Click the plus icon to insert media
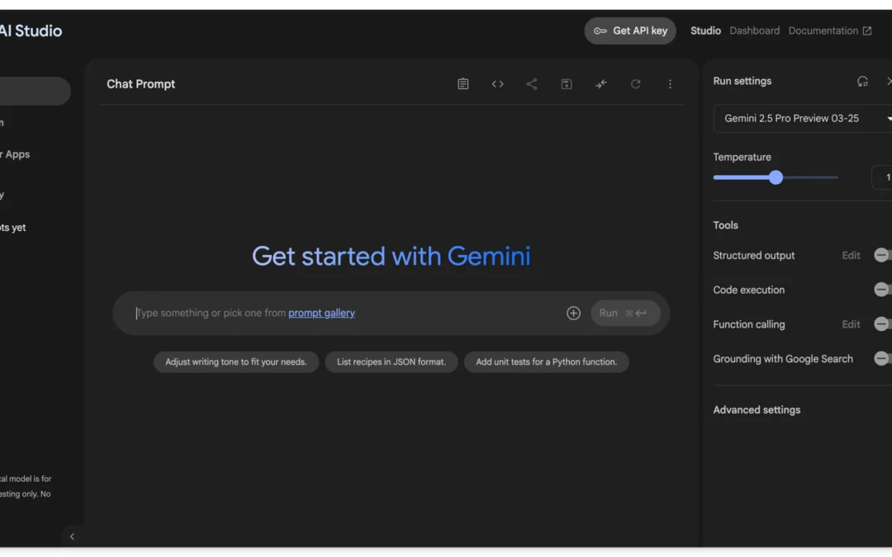The width and height of the screenshot is (892, 557). 573,314
